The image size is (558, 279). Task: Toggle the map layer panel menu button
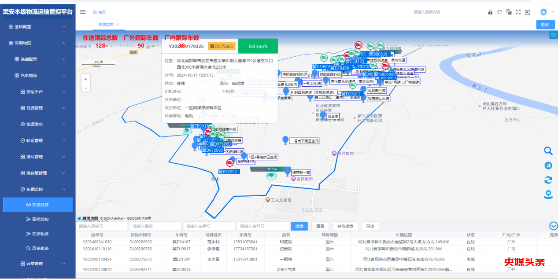pos(553,36)
